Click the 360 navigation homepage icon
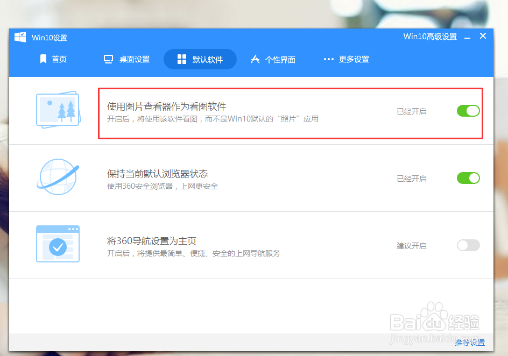Image resolution: width=508 pixels, height=356 pixels. coord(58,244)
